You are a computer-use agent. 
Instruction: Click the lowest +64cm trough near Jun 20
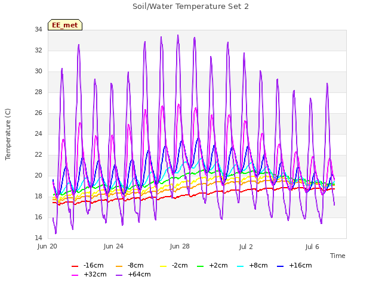56,233
